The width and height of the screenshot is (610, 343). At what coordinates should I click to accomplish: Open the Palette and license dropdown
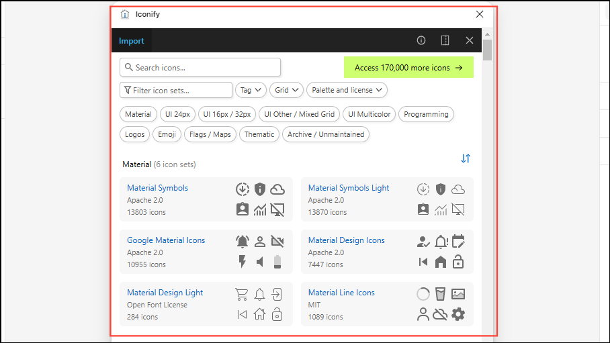point(347,90)
